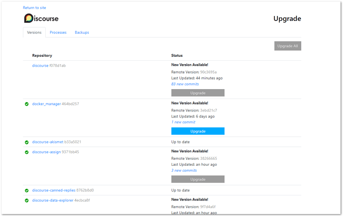Click green checkmark beside docker_manager
The image size is (343, 216).
coord(27,104)
